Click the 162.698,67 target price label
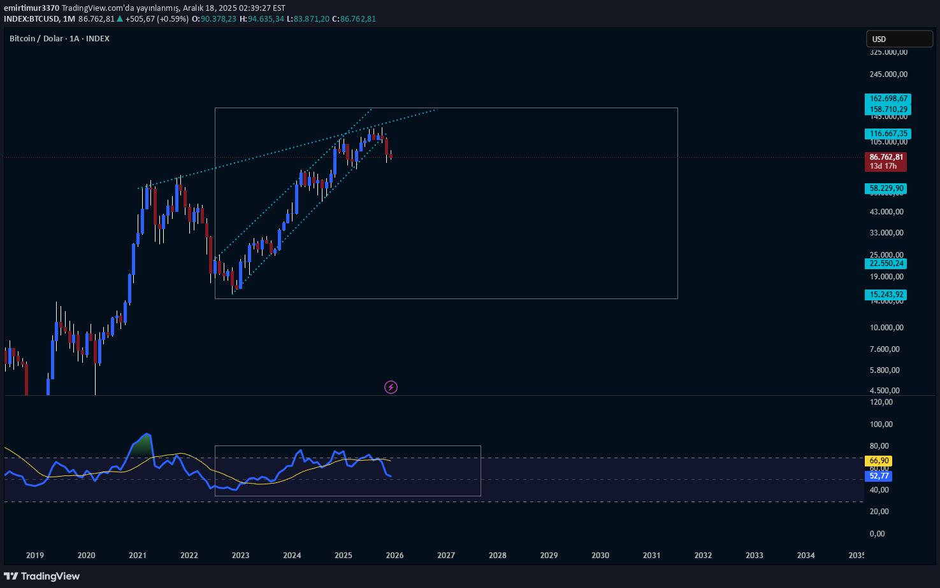The height and width of the screenshot is (588, 940). tap(888, 99)
